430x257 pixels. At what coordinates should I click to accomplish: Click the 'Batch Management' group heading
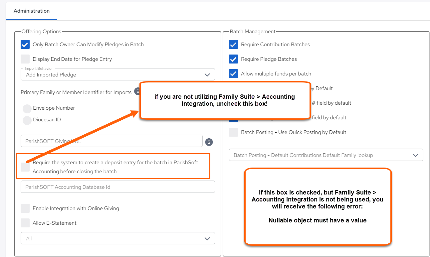pyautogui.click(x=253, y=32)
